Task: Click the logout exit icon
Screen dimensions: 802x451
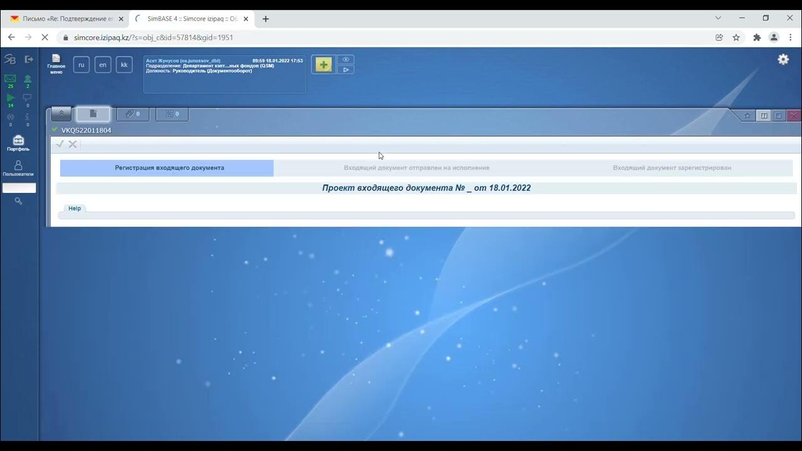Action: click(x=29, y=59)
